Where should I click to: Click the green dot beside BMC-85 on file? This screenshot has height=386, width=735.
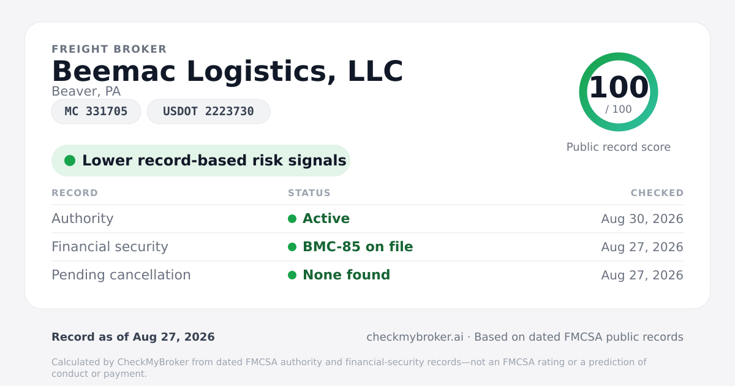click(x=292, y=247)
